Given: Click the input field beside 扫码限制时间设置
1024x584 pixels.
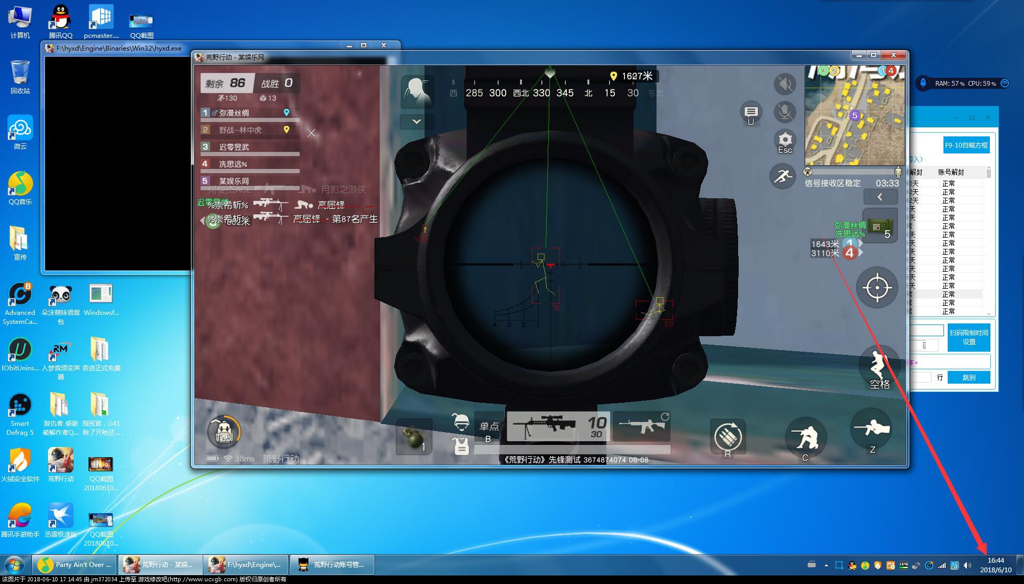Looking at the screenshot, I should coord(927,331).
